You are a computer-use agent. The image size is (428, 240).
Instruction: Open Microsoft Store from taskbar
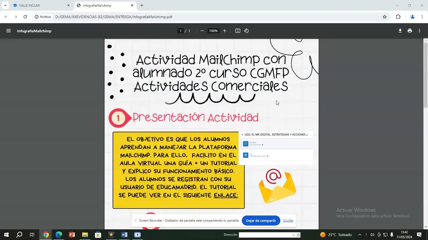(98, 235)
